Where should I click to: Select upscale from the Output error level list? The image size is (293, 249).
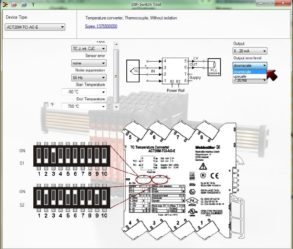pyautogui.click(x=240, y=77)
